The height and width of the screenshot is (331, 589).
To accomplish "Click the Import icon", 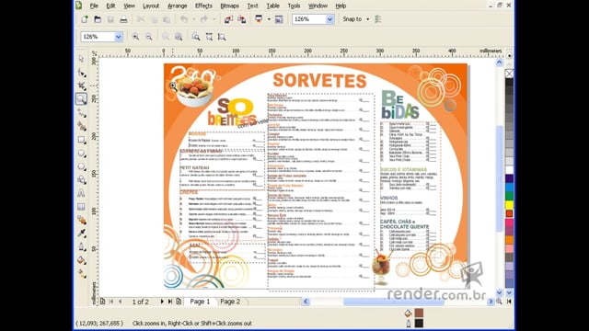I will [x=228, y=19].
